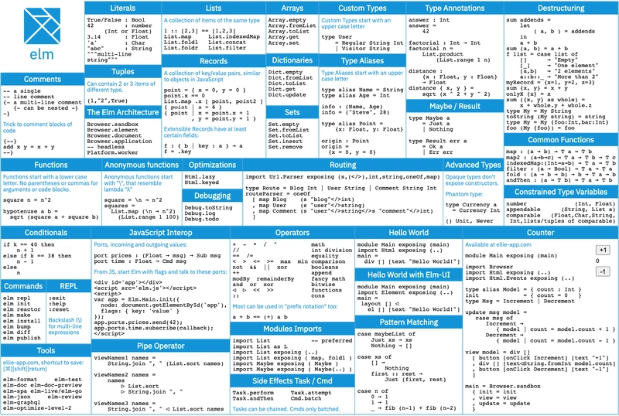Click the 'Set.insert' entry
Viewport: 619px width, 416px height.
click(286, 142)
